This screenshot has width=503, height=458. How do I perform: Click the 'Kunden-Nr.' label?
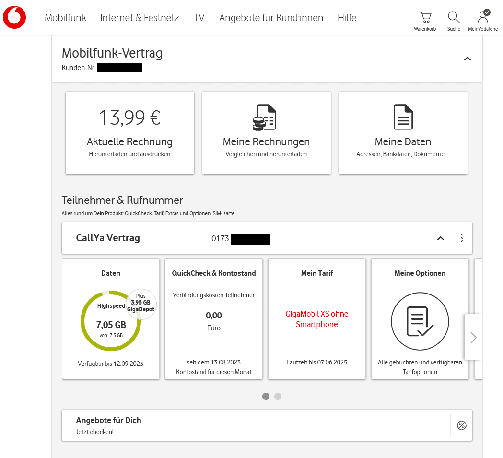[78, 68]
